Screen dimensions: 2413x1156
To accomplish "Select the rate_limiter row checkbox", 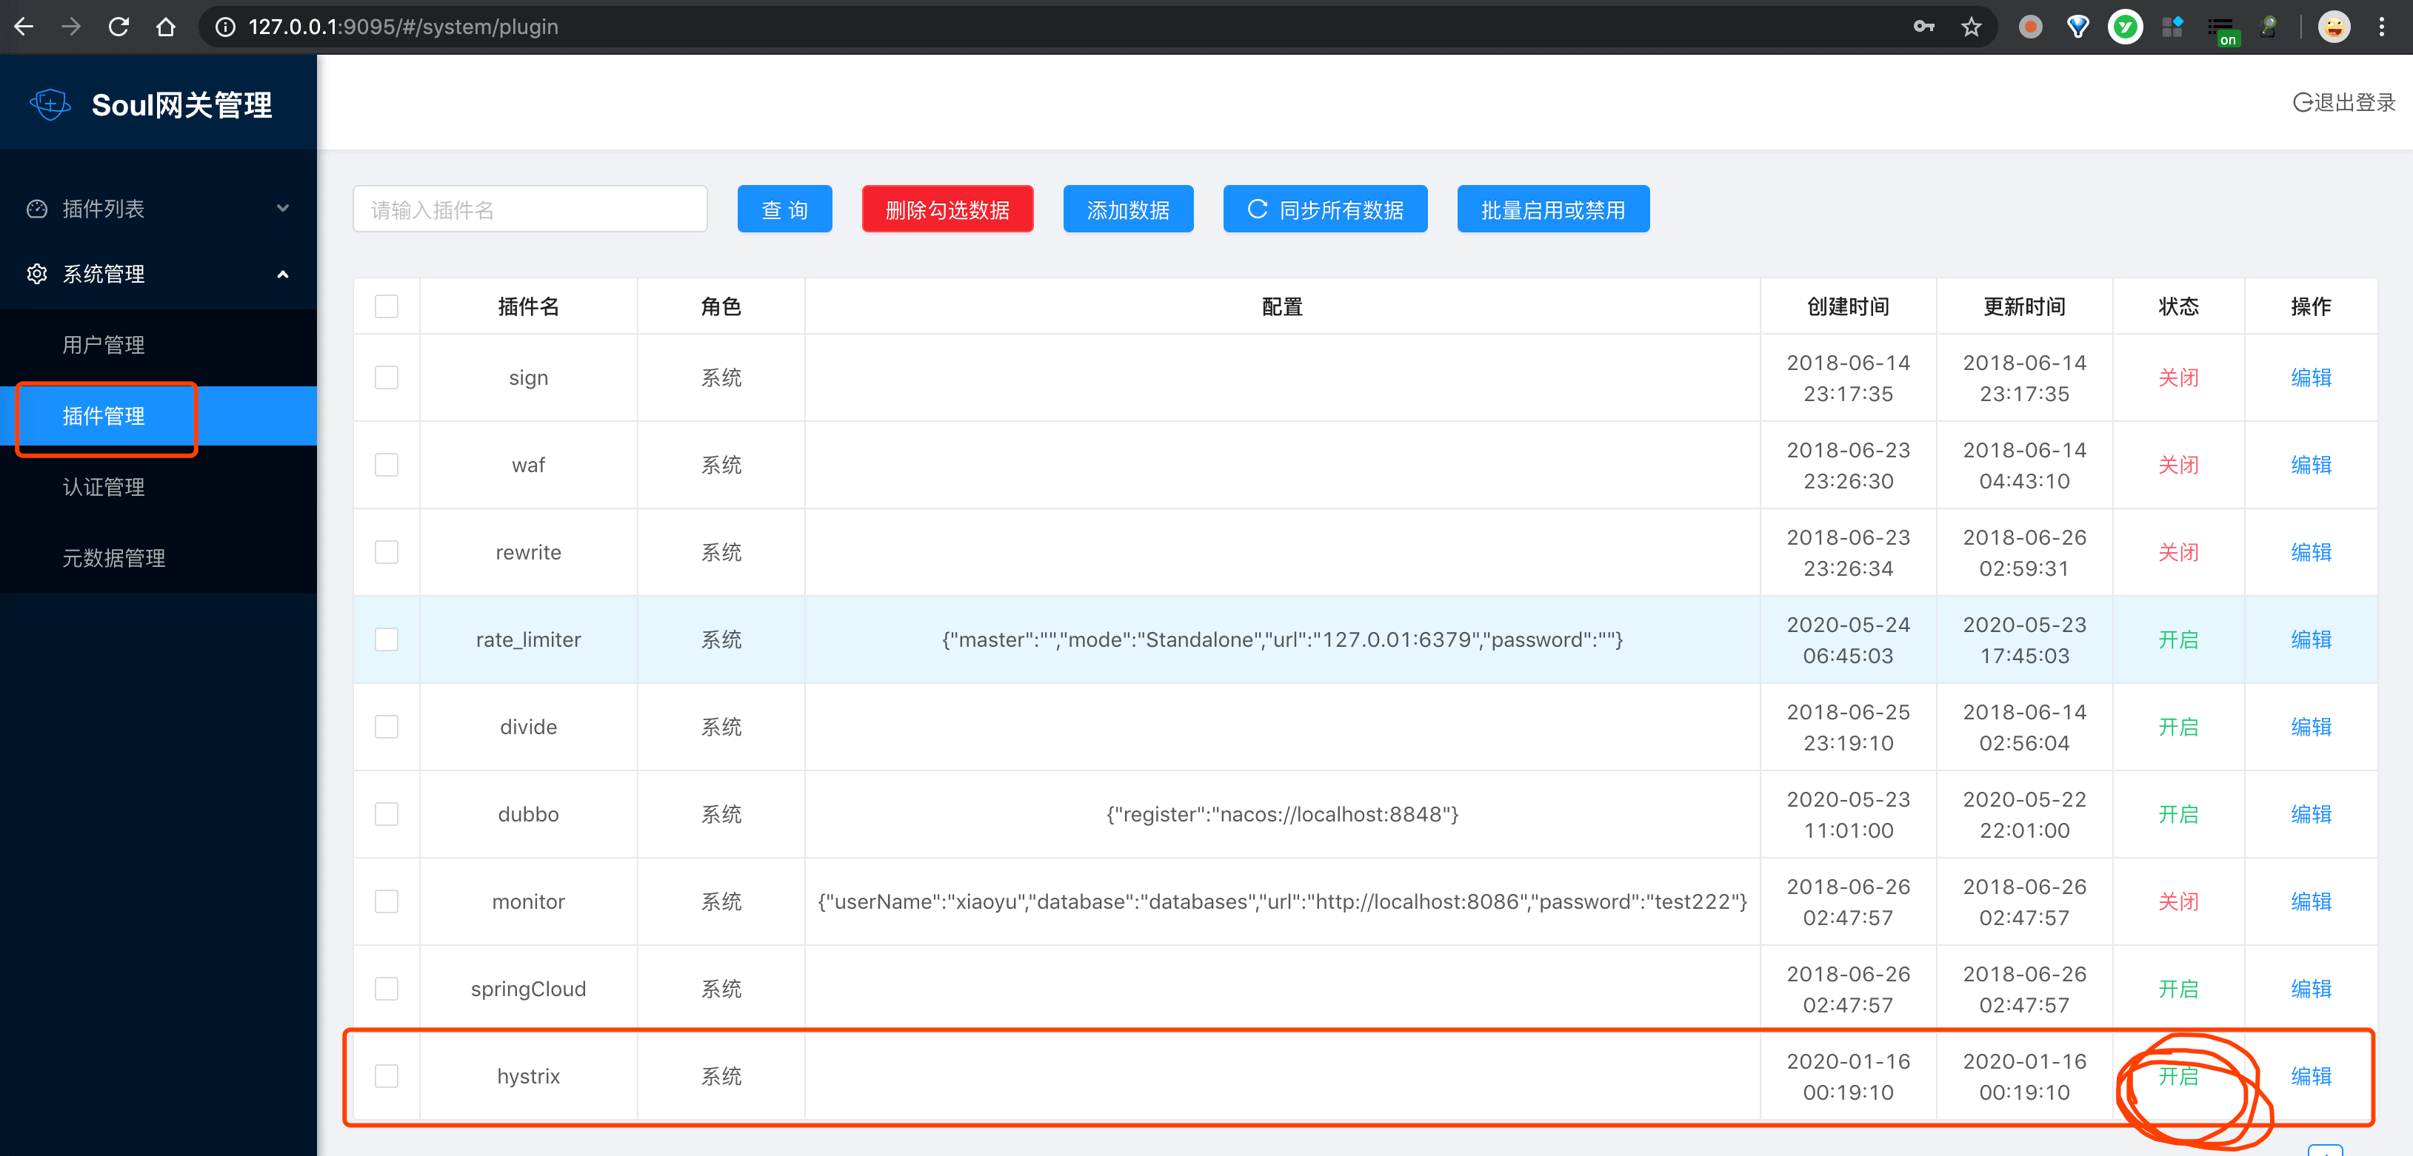I will 386,639.
